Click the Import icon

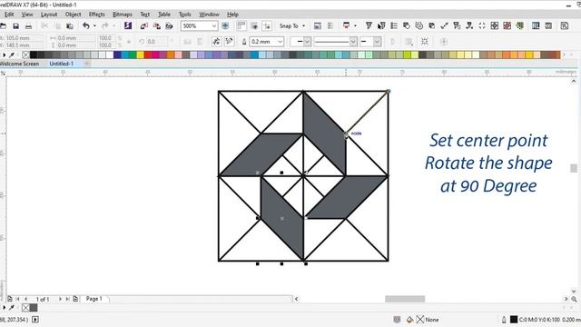(143, 25)
